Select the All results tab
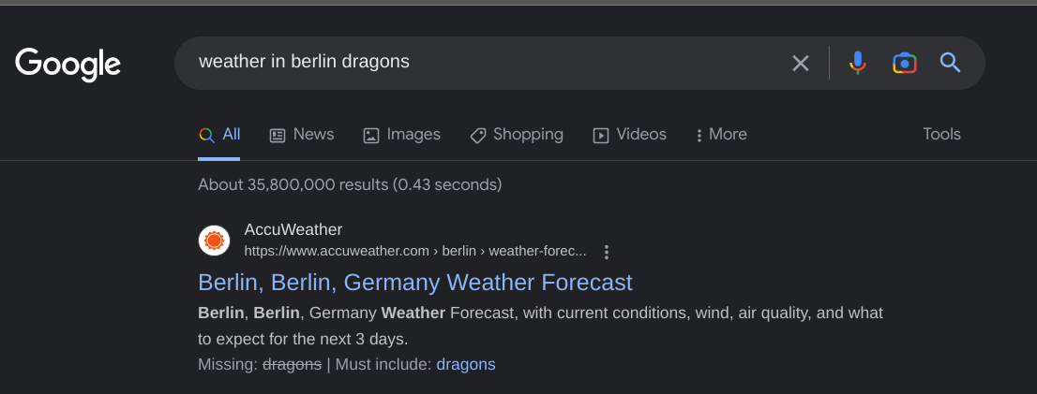The image size is (1037, 394). (x=220, y=135)
